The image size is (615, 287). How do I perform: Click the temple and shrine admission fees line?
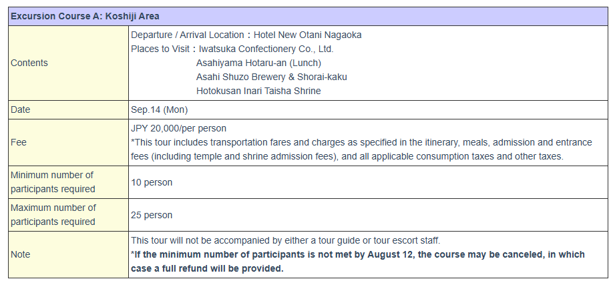coord(347,156)
